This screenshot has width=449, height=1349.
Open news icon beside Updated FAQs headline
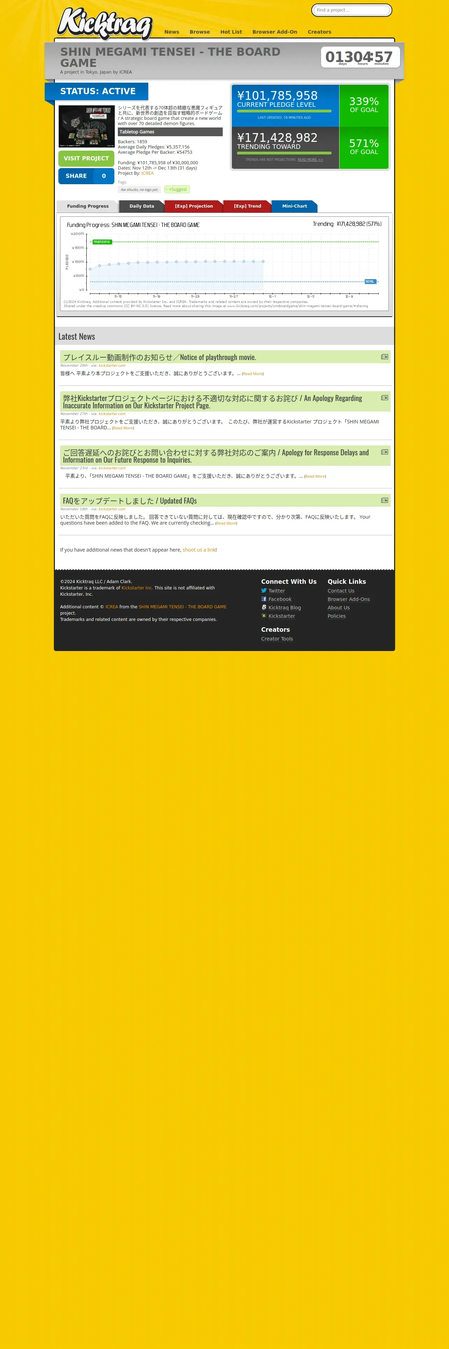[x=384, y=500]
